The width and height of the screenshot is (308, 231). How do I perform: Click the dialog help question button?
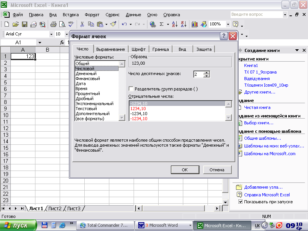[x=224, y=36]
